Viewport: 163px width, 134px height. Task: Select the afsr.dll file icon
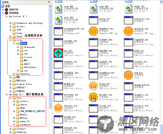click(58, 20)
